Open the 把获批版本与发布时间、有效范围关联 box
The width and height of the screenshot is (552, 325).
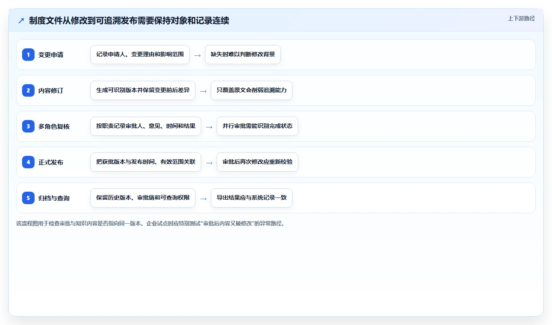146,162
